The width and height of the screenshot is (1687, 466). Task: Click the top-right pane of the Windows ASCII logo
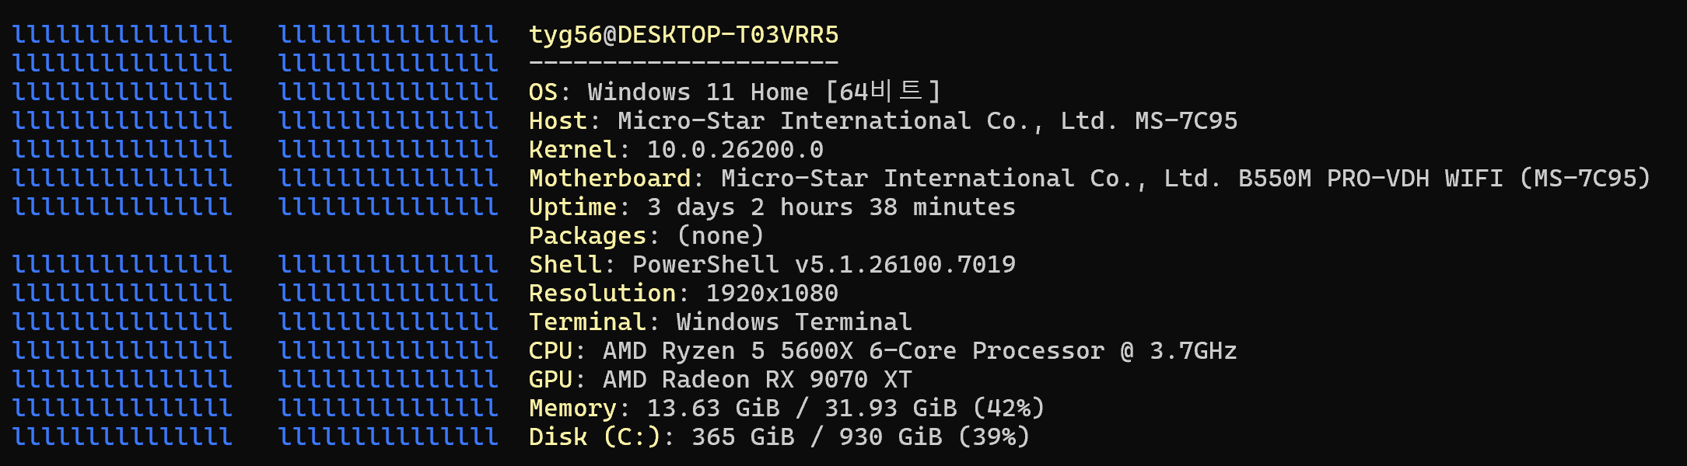388,120
